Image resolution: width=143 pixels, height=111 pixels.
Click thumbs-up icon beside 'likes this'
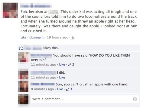click(x=21, y=48)
